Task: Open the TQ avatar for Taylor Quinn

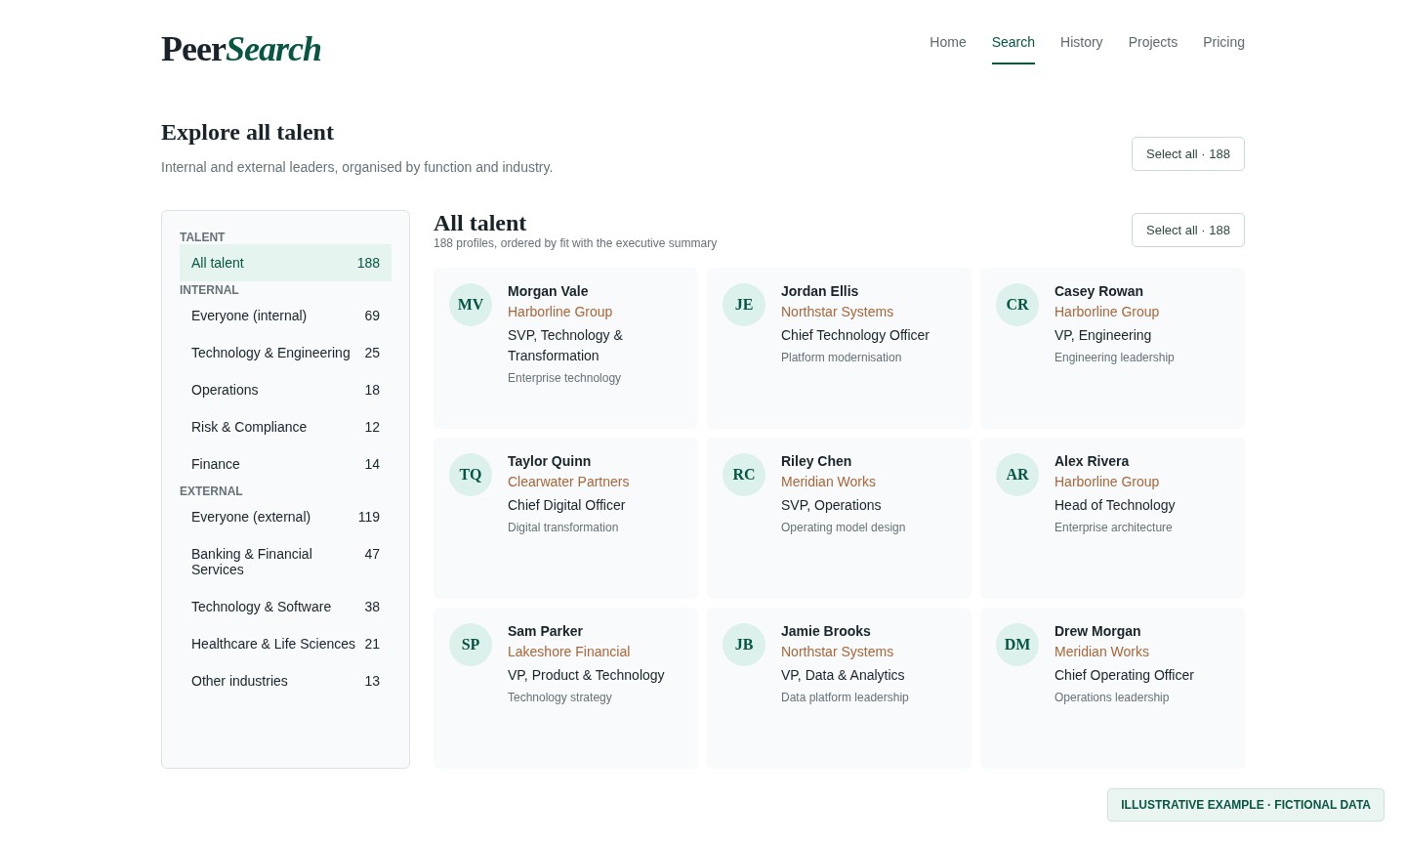Action: pyautogui.click(x=471, y=475)
